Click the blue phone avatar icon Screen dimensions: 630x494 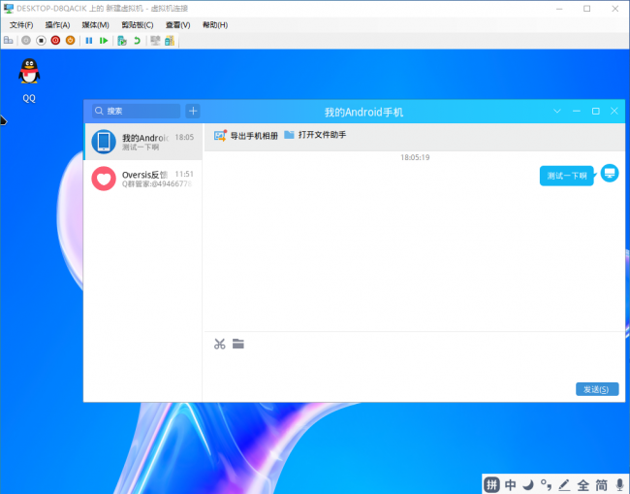(104, 142)
